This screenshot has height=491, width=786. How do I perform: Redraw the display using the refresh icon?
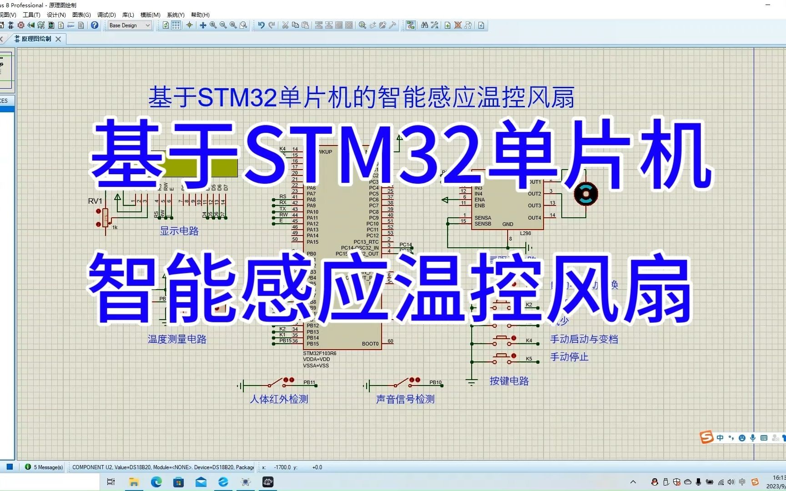click(166, 25)
